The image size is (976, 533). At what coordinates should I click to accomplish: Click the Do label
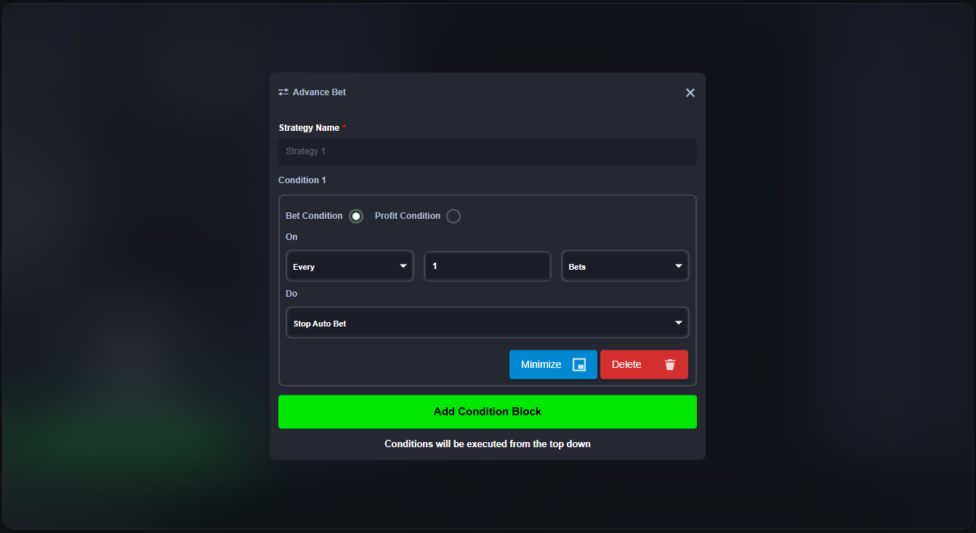(x=291, y=294)
